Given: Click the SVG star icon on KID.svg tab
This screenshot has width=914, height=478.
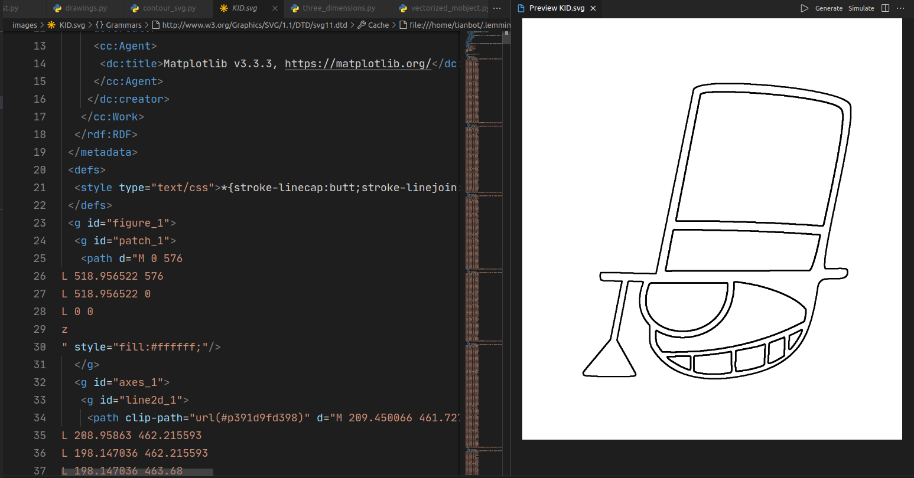Looking at the screenshot, I should coord(224,8).
